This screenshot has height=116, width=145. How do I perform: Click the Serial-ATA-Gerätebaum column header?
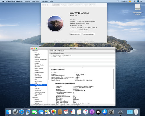[82, 51]
